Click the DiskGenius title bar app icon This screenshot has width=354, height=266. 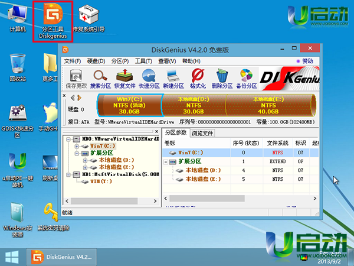65,50
